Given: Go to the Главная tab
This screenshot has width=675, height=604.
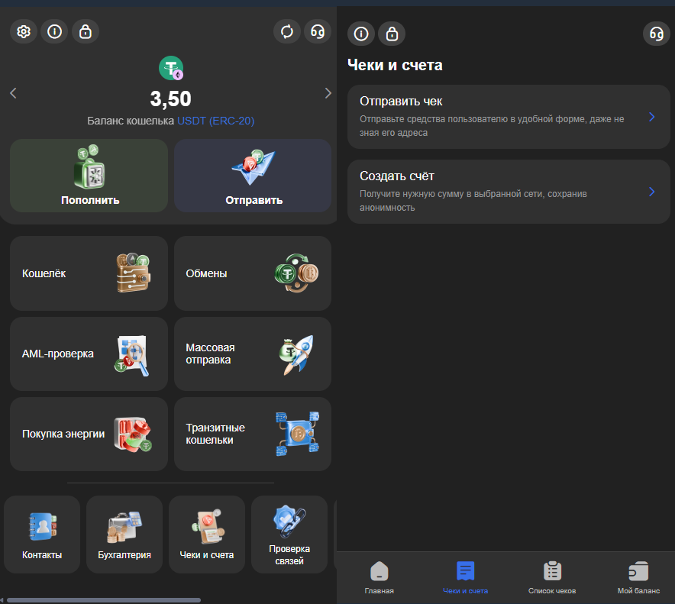Looking at the screenshot, I should (379, 578).
